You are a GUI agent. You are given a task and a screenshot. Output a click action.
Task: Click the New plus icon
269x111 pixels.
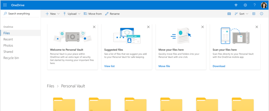pos(47,14)
